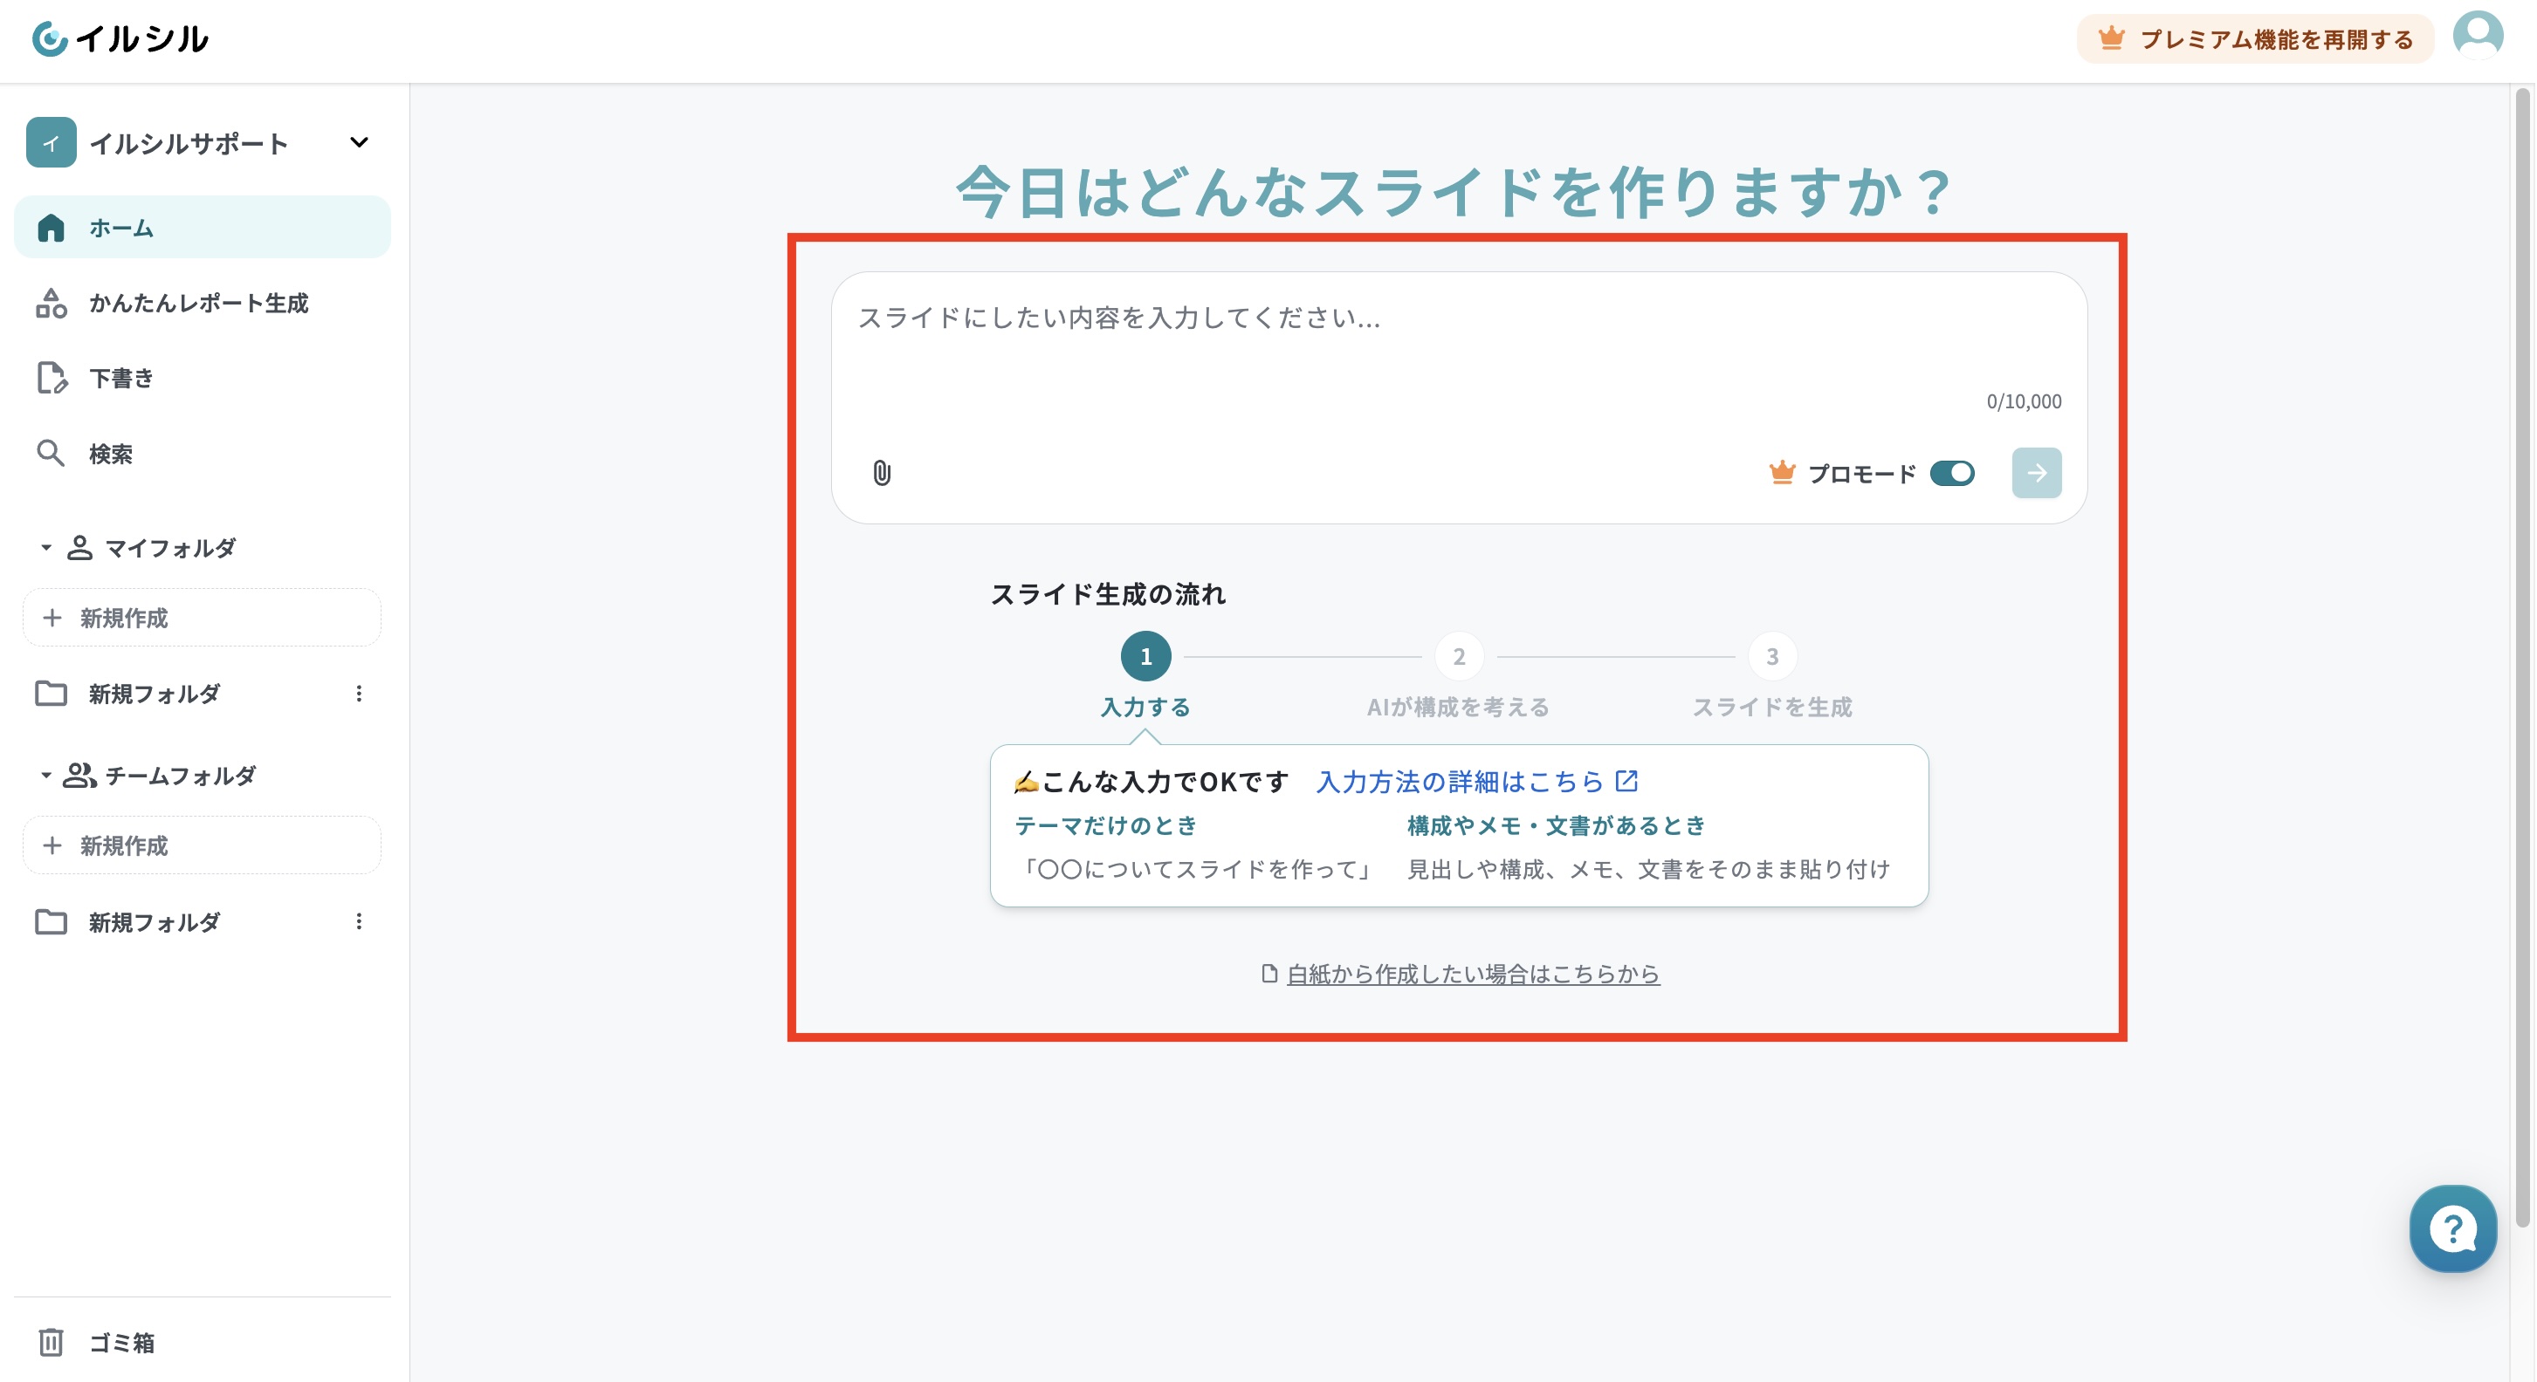Collapse the チームフォルダ section arrow
This screenshot has width=2537, height=1382.
pyautogui.click(x=45, y=776)
